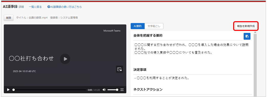Click the 削除 button
The height and width of the screenshot is (97, 267).
9,18
